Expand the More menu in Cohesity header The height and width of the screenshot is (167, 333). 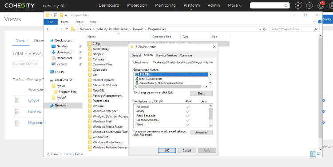[235, 5]
